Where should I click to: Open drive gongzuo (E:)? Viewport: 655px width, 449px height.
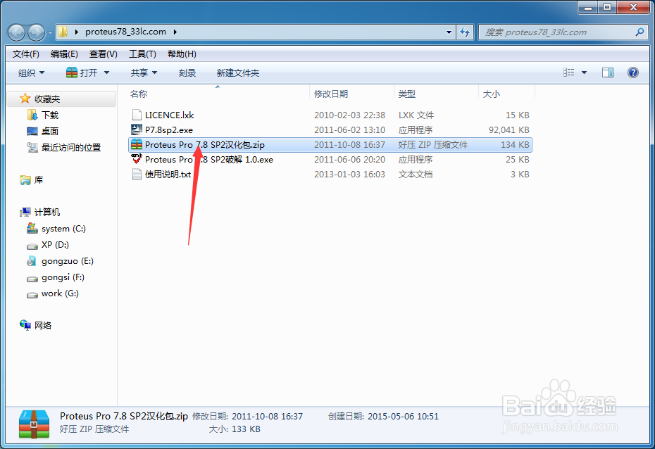[67, 261]
